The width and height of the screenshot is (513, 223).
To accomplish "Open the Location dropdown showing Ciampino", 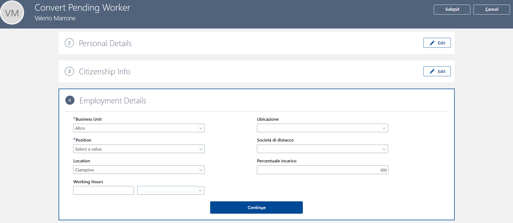I will click(139, 170).
